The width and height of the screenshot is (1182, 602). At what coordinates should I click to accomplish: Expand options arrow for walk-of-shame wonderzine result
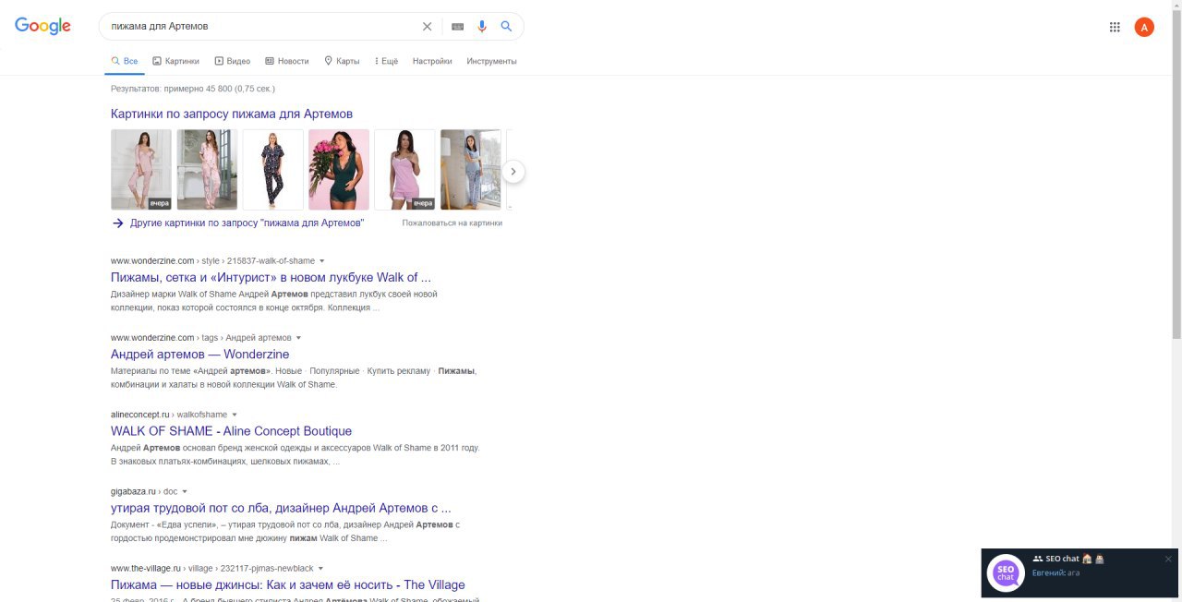(322, 261)
